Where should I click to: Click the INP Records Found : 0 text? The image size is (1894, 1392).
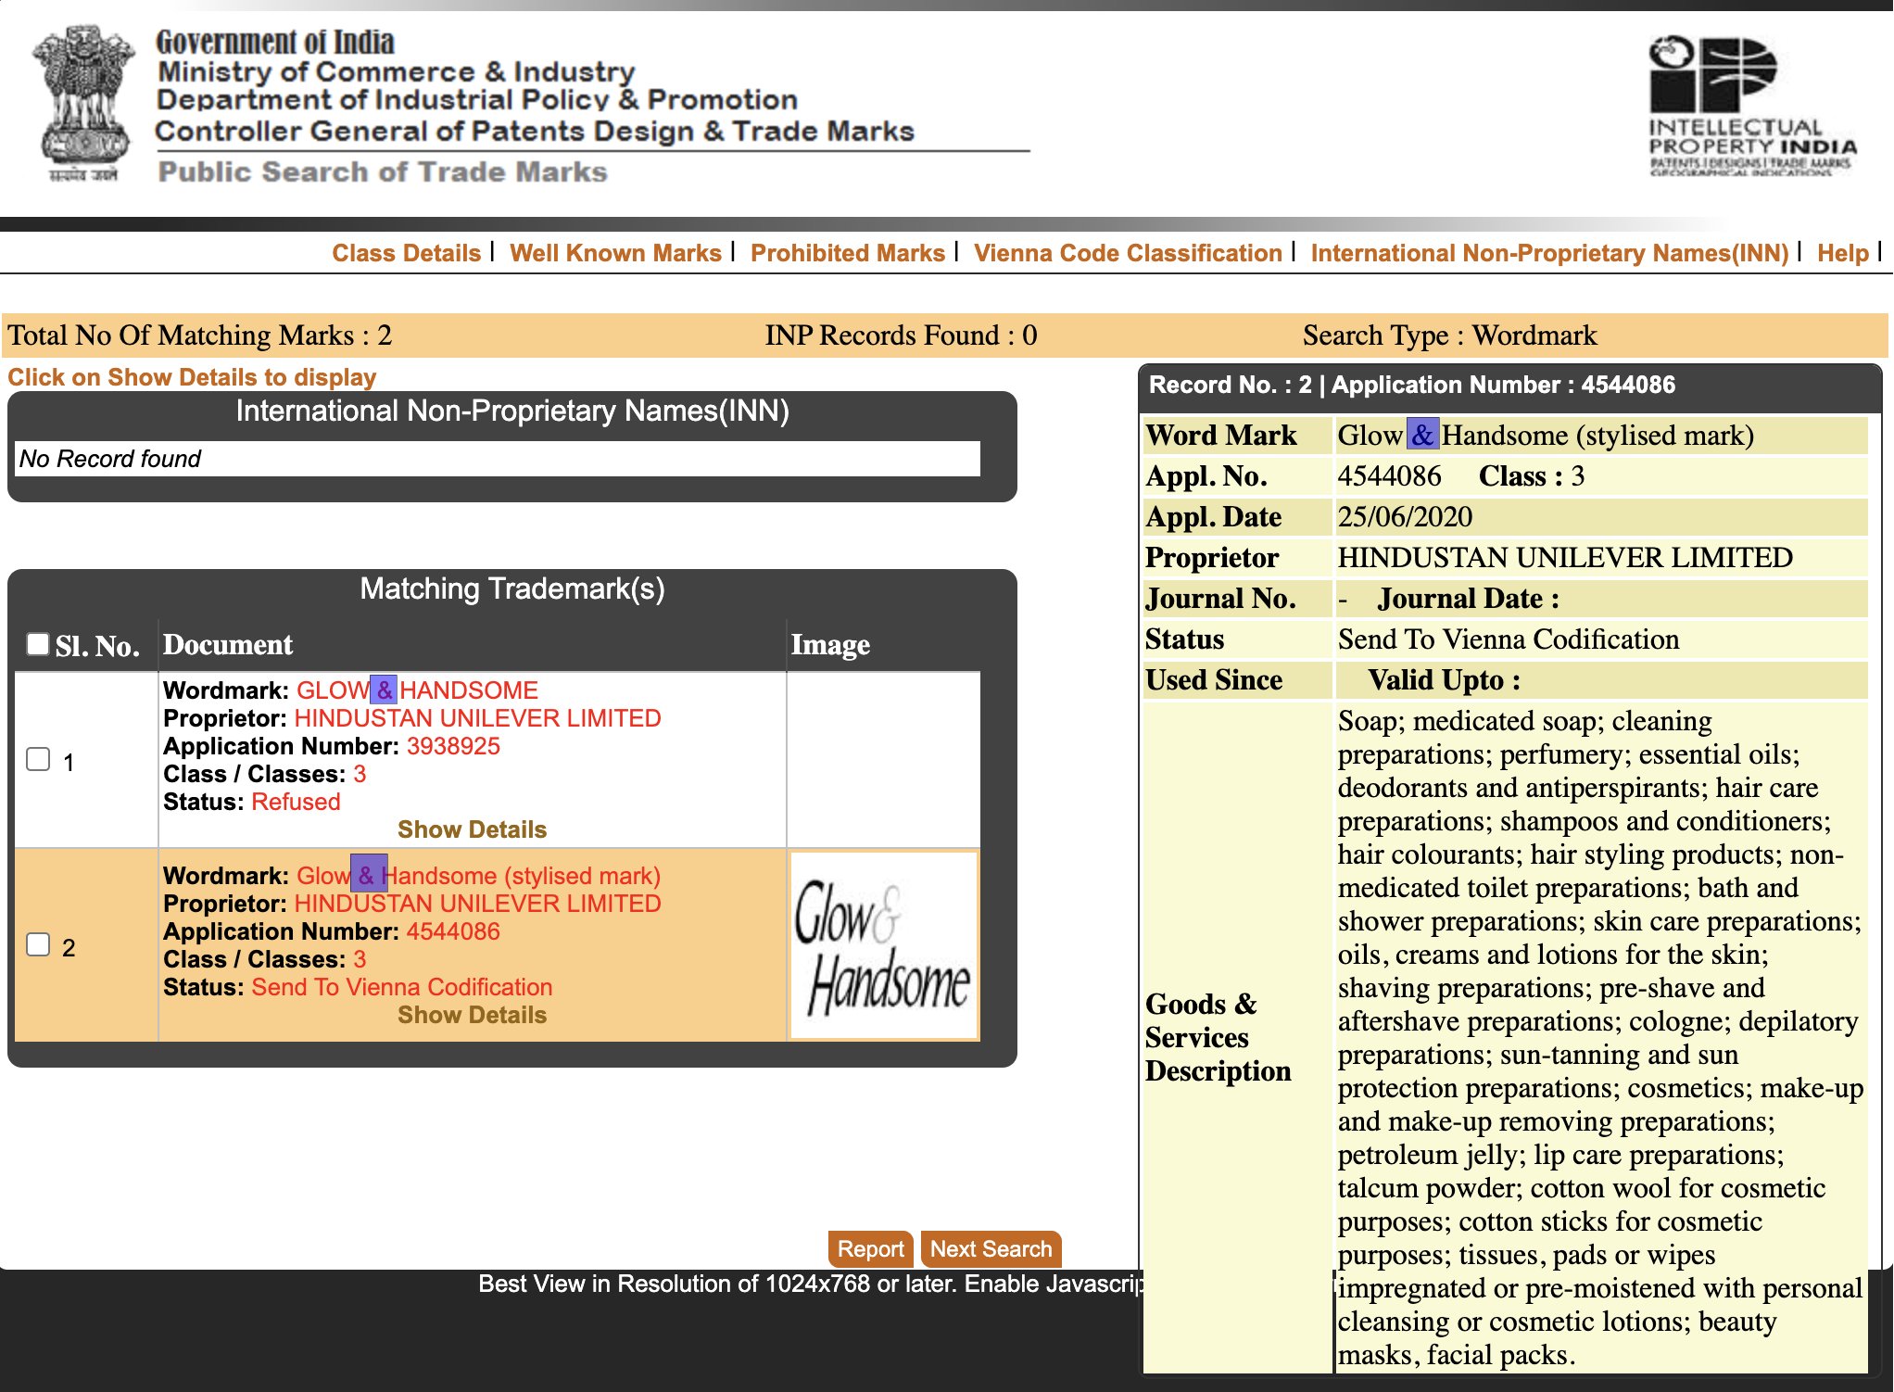[901, 335]
